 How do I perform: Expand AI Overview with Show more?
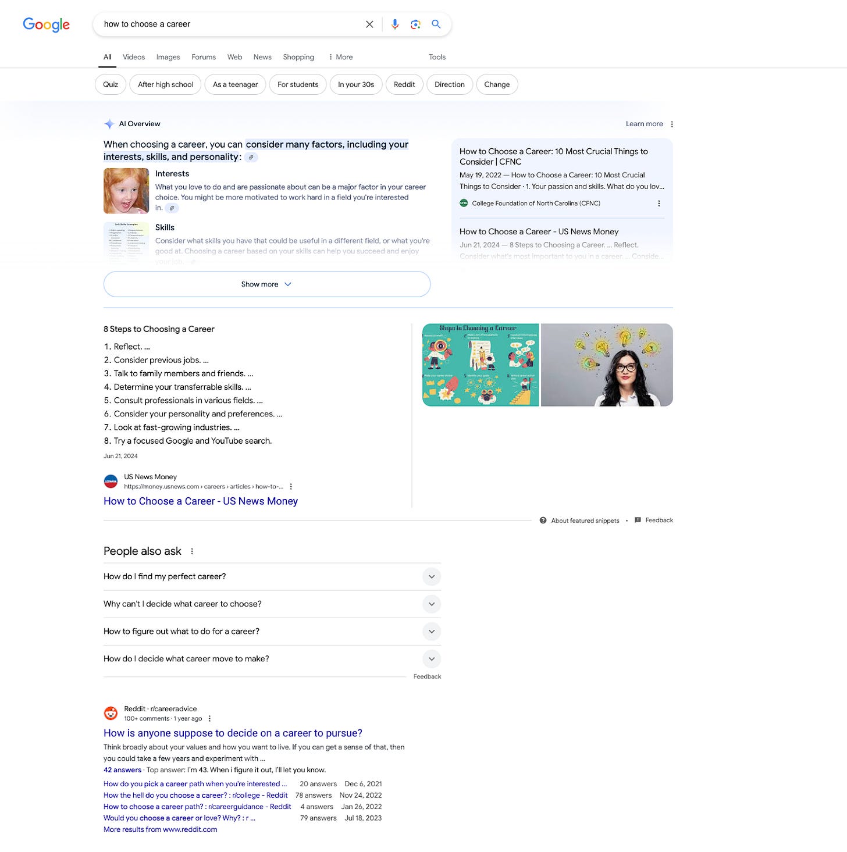(267, 284)
